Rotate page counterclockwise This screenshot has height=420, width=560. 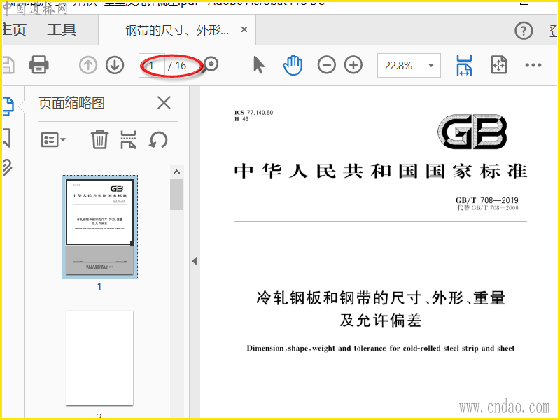tap(158, 139)
